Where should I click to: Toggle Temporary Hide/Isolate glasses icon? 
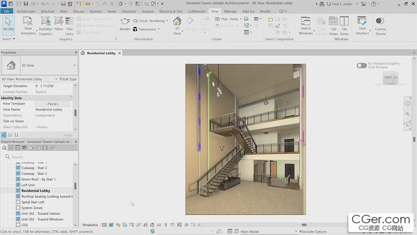point(159,225)
